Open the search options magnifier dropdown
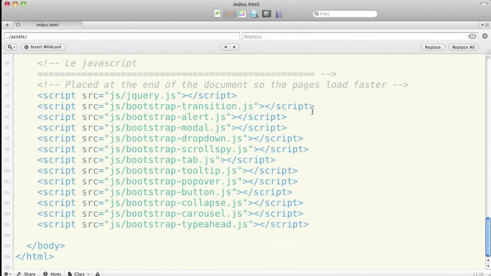Screen dimensions: 491x276 point(11,47)
